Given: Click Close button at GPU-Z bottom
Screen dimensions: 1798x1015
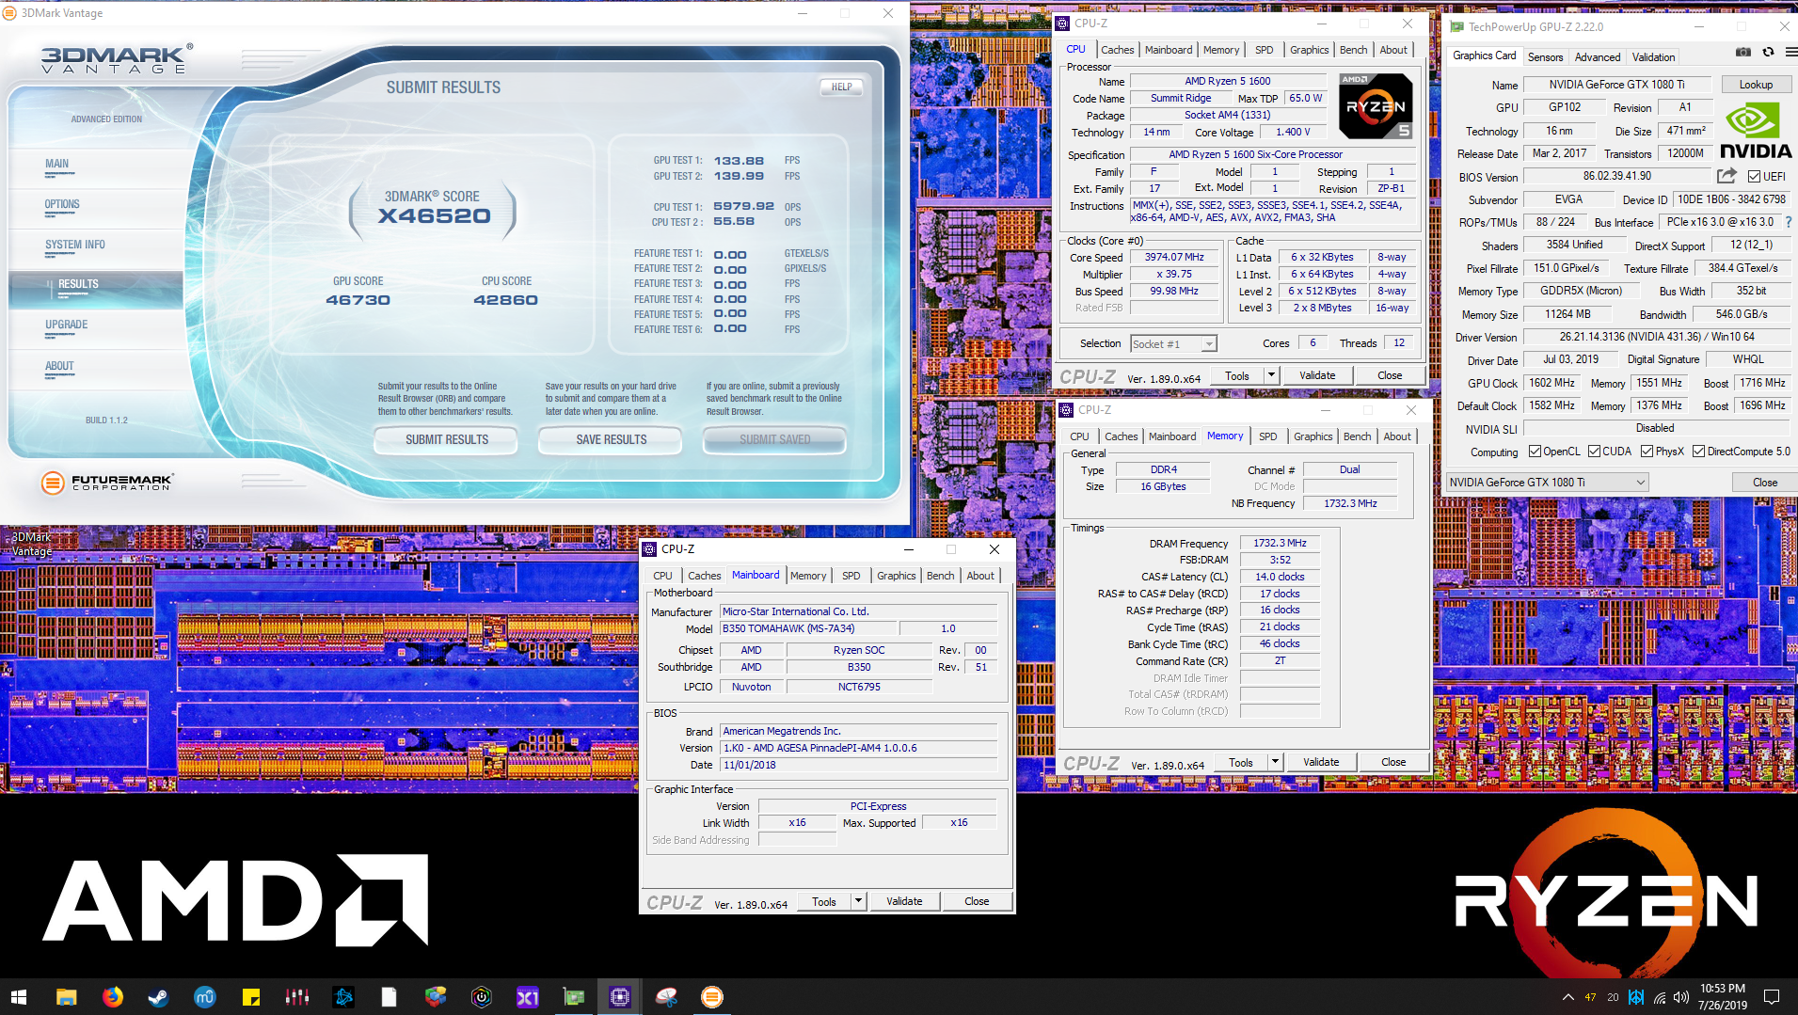Looking at the screenshot, I should point(1765,483).
